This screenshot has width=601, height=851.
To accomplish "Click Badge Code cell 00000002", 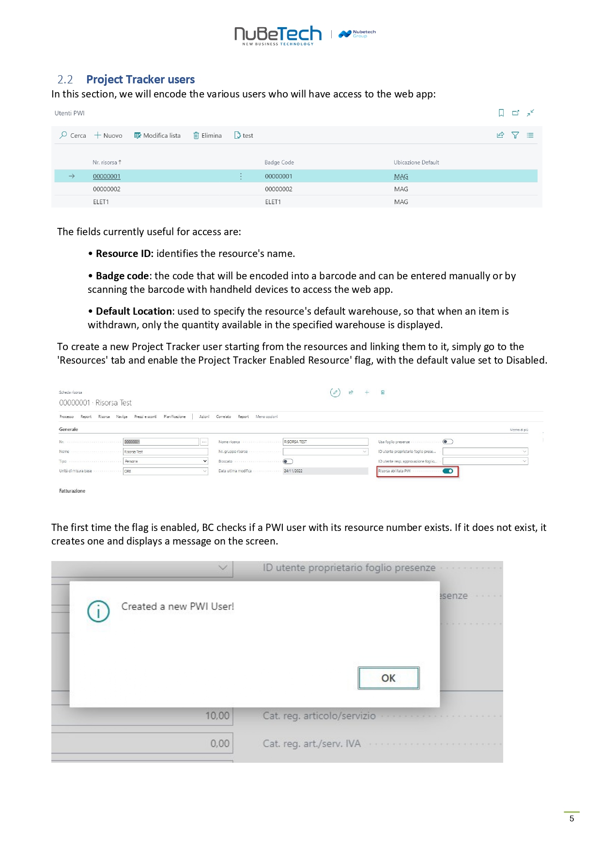I will coord(278,189).
